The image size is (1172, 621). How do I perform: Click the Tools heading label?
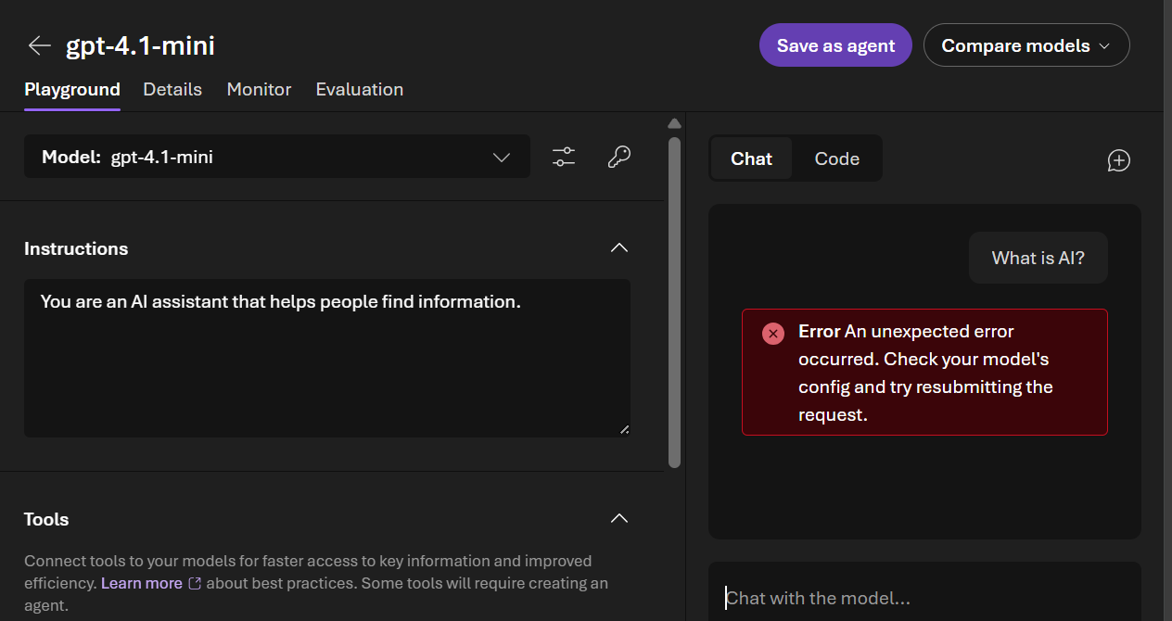46,519
